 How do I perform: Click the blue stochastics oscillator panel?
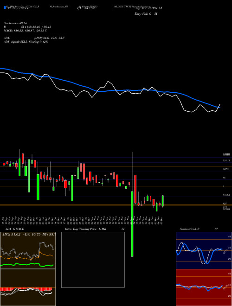click(x=204, y=250)
